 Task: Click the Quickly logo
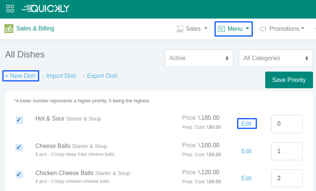[x=46, y=9]
